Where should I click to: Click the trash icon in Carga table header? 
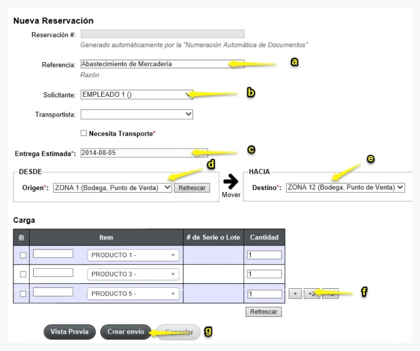[21, 237]
